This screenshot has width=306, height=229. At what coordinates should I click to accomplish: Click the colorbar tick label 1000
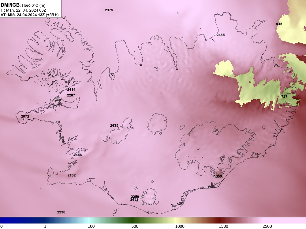tap(180, 226)
